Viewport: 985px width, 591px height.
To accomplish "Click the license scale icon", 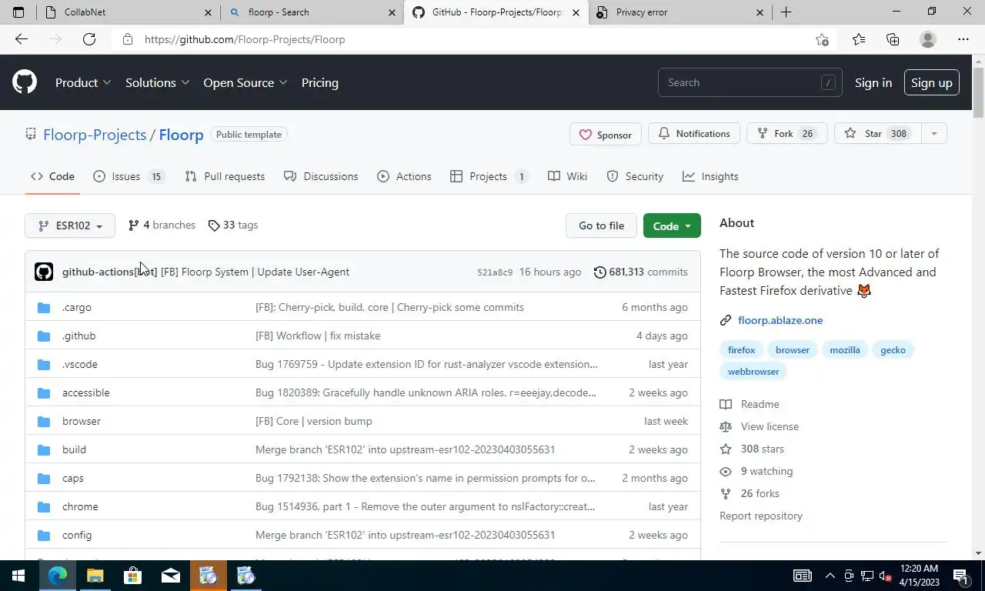I will (725, 426).
